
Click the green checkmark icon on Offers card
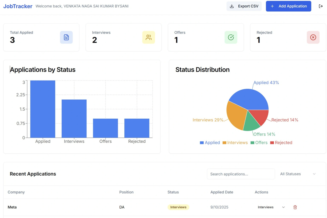tap(231, 37)
